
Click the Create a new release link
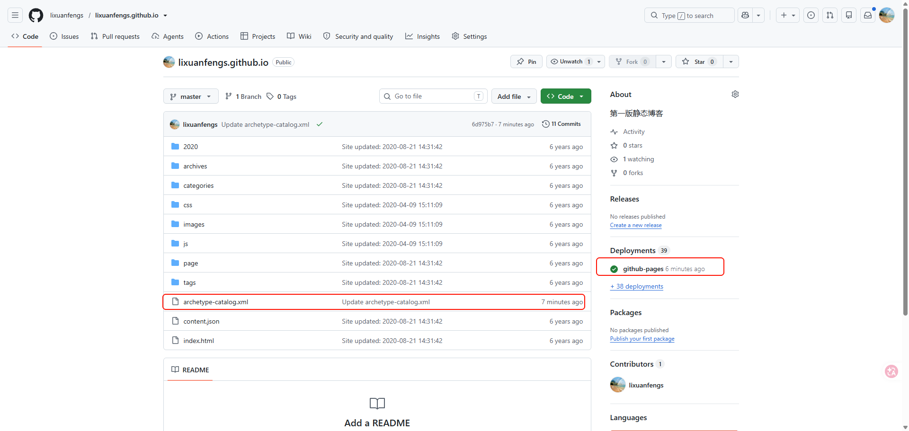[x=636, y=225]
